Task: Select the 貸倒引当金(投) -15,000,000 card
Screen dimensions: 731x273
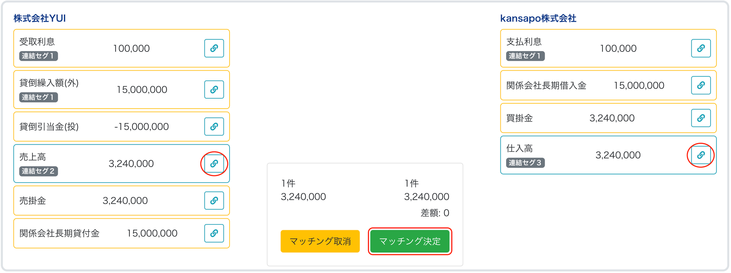Action: [107, 126]
